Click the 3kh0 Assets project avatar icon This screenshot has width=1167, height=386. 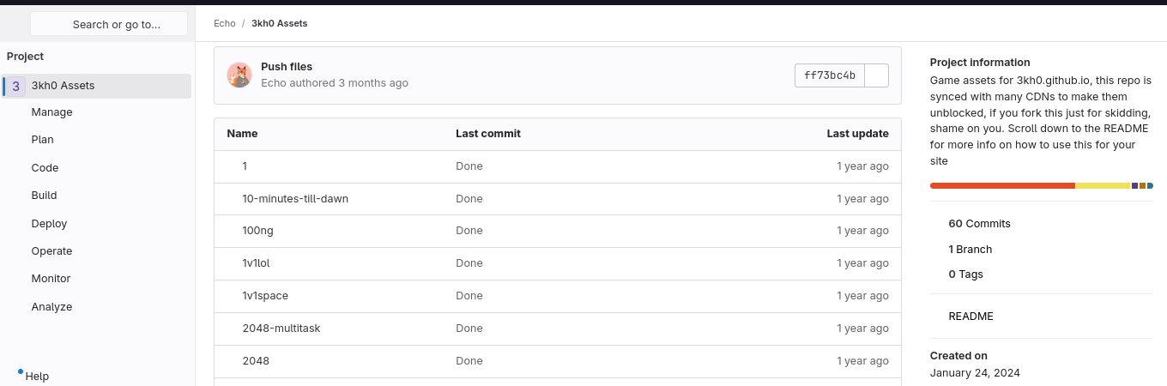pyautogui.click(x=16, y=86)
